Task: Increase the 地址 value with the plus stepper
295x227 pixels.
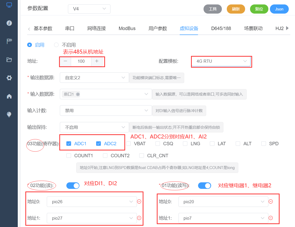Action: click(97, 61)
